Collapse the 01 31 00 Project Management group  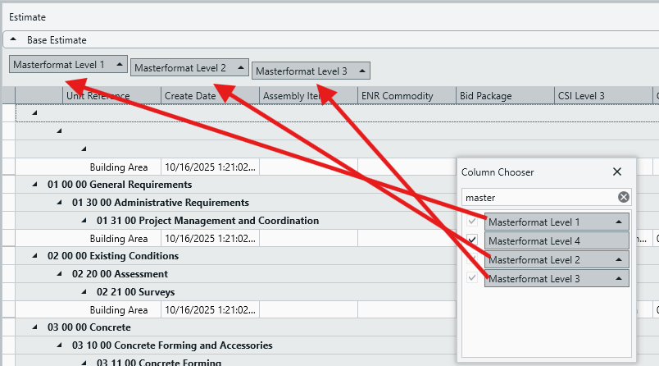click(84, 221)
